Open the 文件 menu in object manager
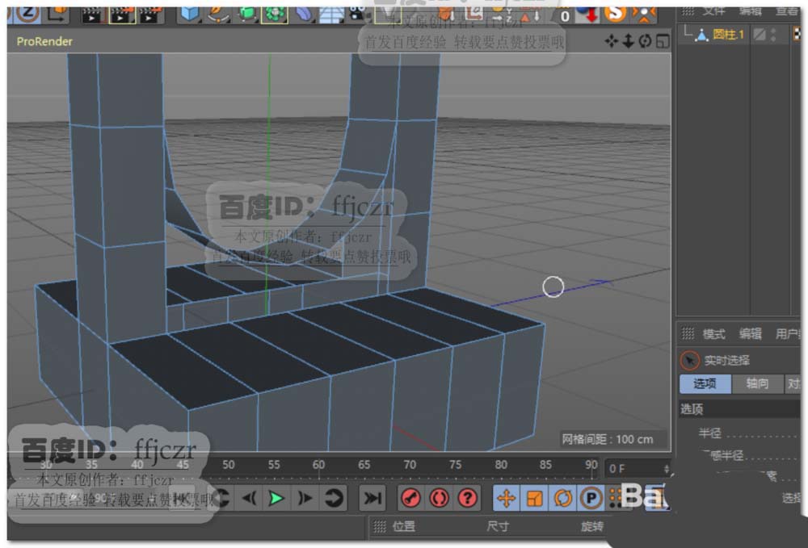Viewport: 808px width, 548px height. click(713, 10)
